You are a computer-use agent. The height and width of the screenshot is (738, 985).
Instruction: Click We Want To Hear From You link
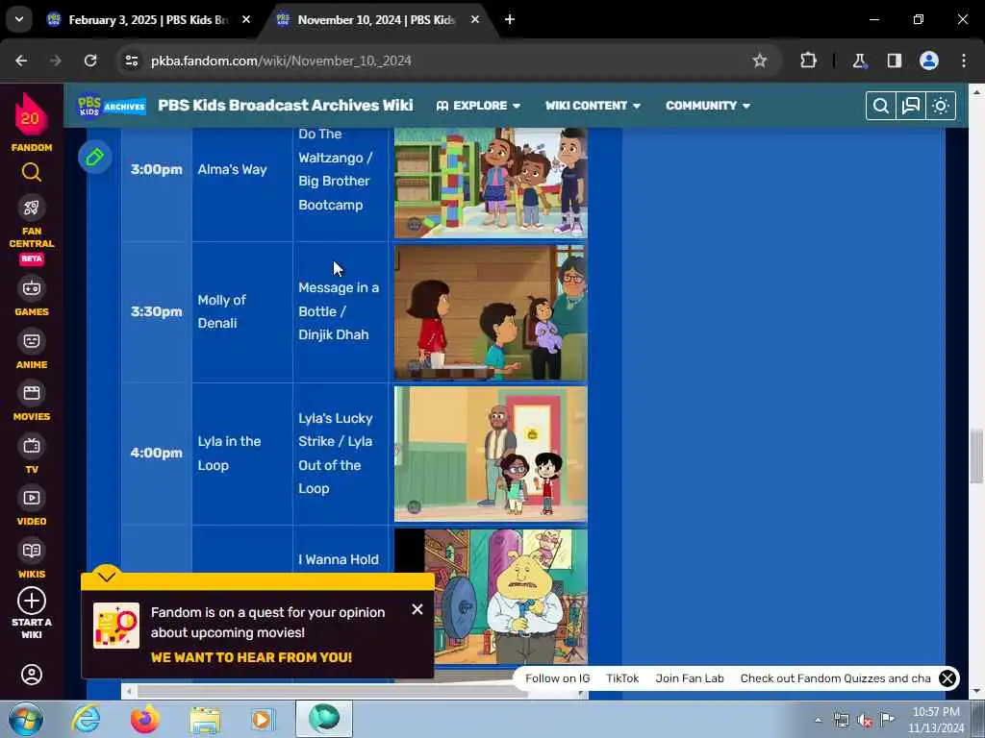click(x=251, y=657)
